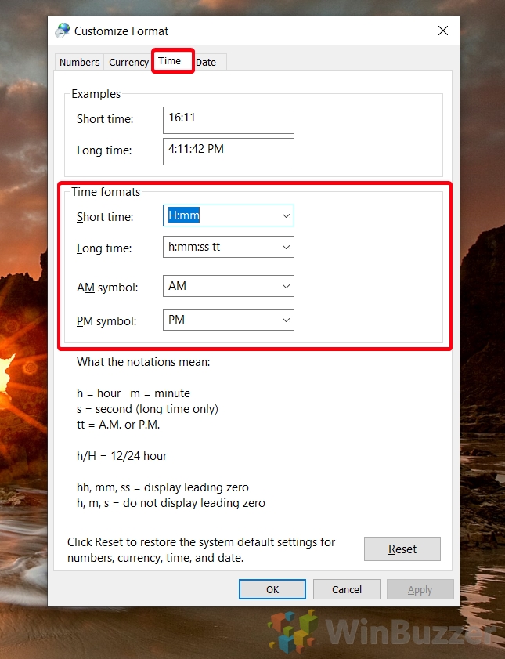Image resolution: width=505 pixels, height=659 pixels.
Task: Select the Time tab
Action: 172,60
